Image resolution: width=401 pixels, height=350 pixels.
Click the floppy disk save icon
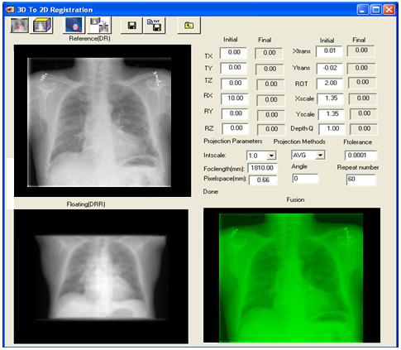pyautogui.click(x=132, y=26)
